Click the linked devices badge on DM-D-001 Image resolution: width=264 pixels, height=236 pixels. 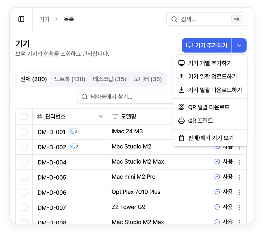pyautogui.click(x=74, y=132)
